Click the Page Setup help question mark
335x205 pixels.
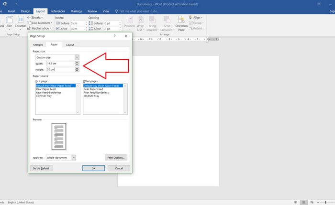click(115, 36)
